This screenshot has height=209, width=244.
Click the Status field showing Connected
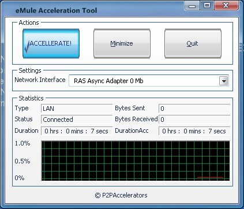[77, 120]
